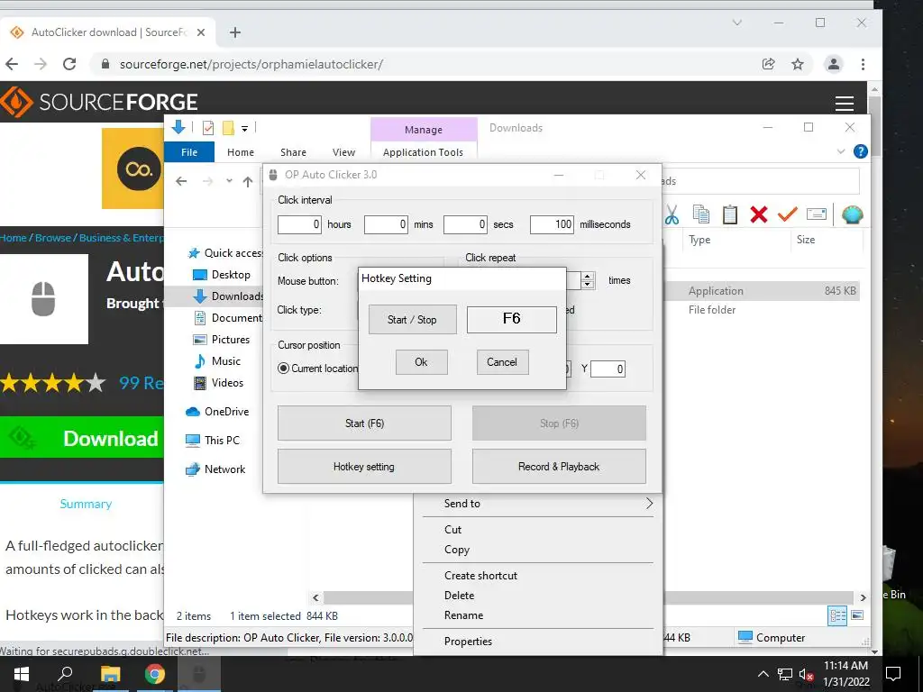Click the Copy pages icon in Explorer toolbar
This screenshot has height=692, width=923.
pos(701,214)
